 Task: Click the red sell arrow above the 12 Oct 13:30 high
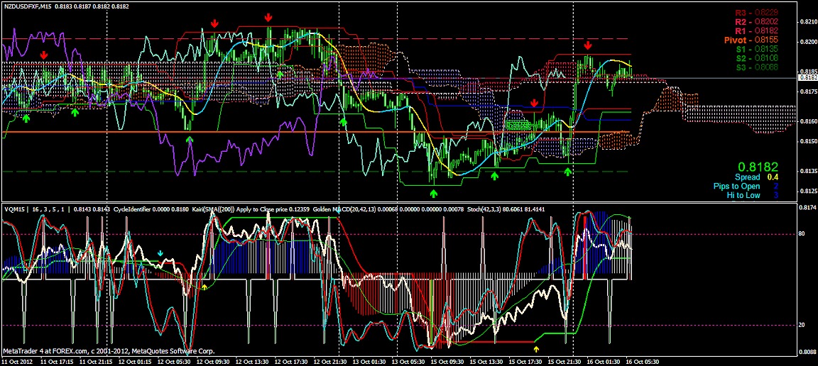pos(268,18)
